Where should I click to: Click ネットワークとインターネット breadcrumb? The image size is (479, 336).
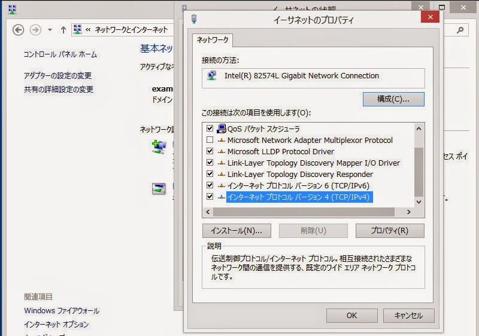(131, 29)
